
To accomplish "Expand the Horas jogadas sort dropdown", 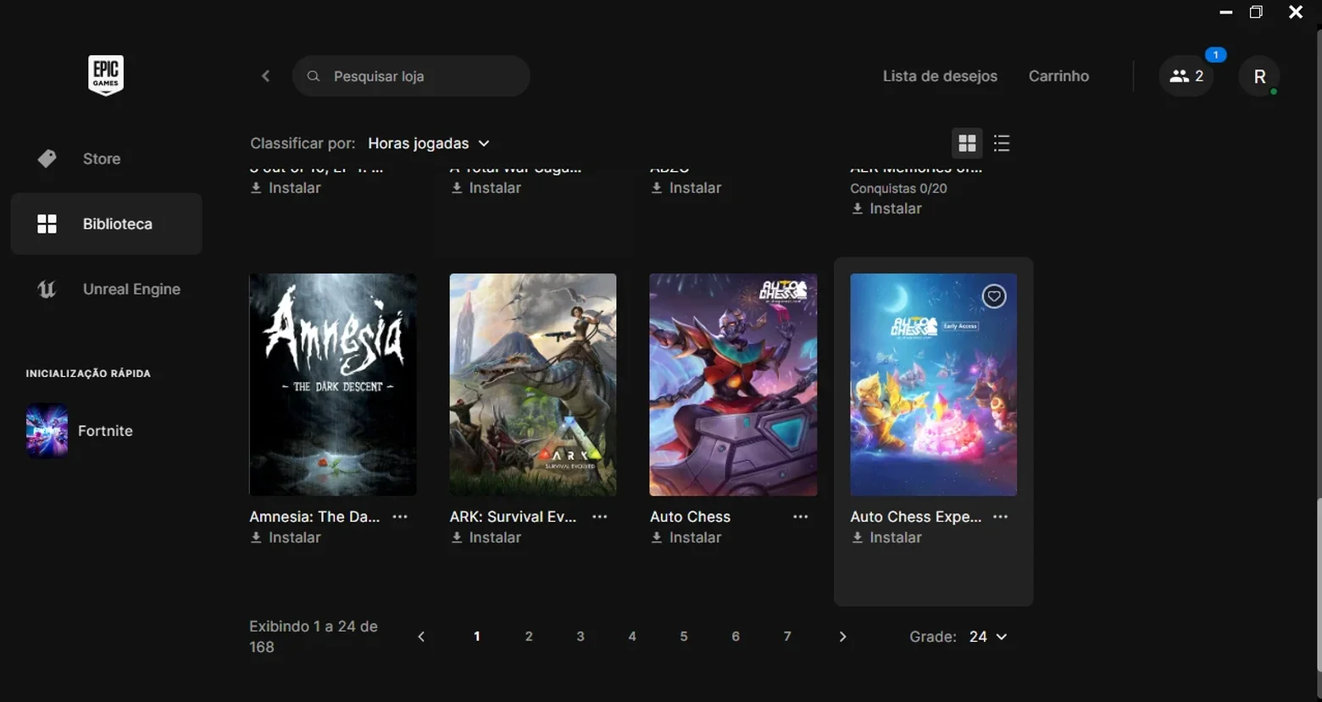I will point(429,144).
